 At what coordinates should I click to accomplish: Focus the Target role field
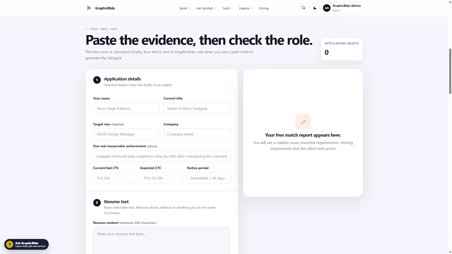click(127, 134)
